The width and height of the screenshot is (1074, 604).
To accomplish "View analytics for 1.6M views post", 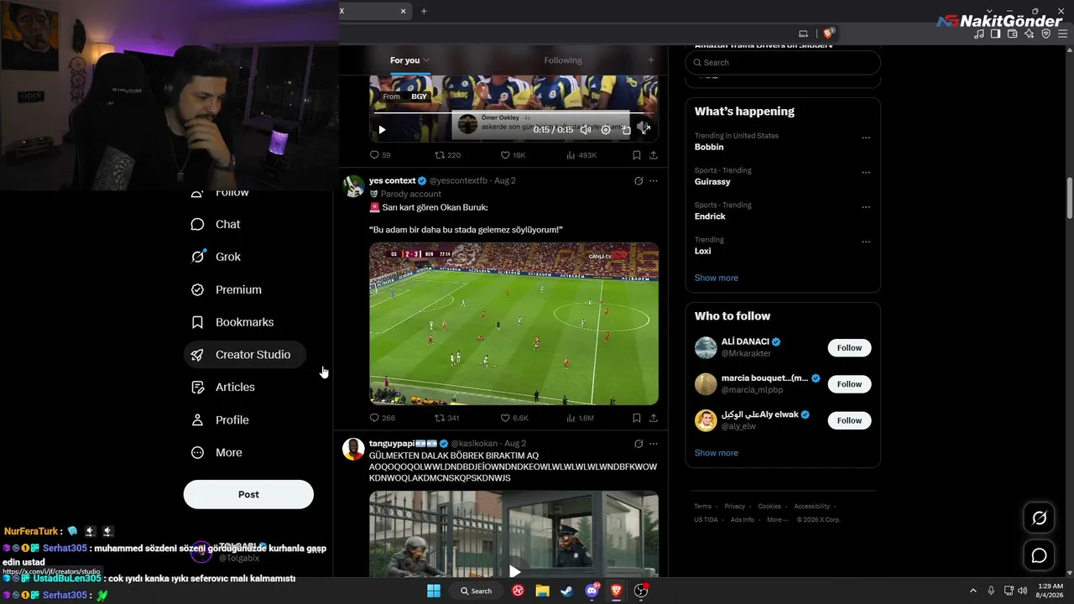I will coord(581,418).
